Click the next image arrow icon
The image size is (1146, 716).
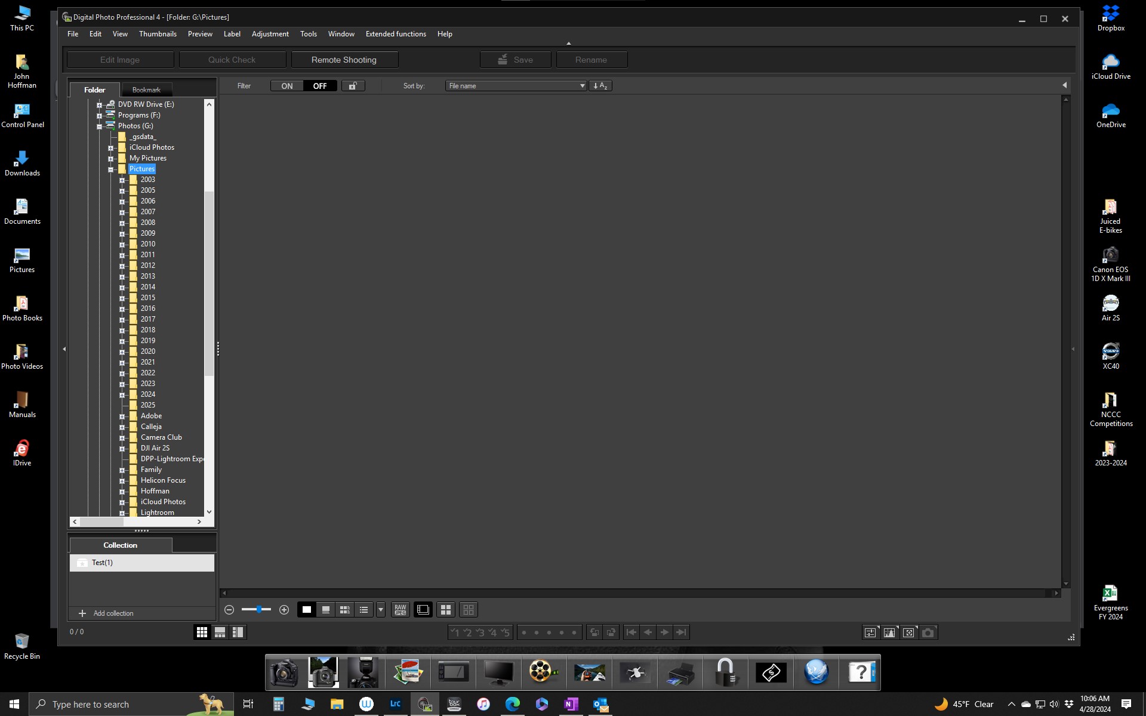(x=664, y=632)
